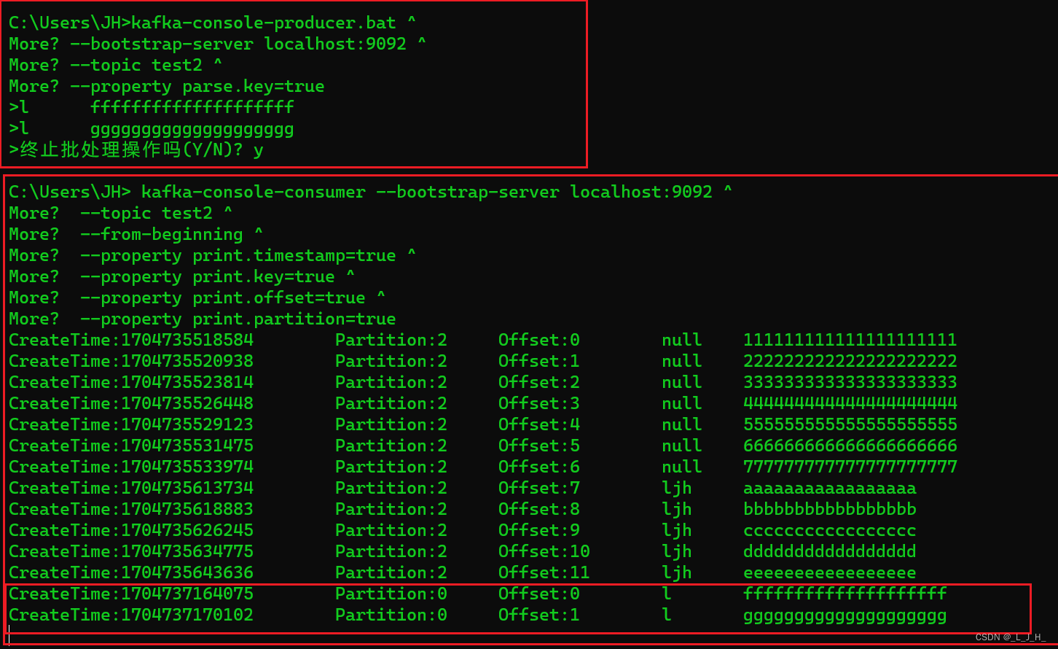
Task: Click message value '77777777777777777777'
Action: pos(850,467)
